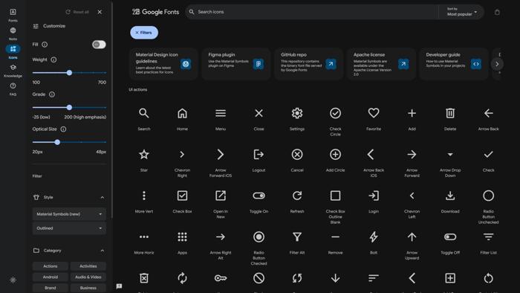
Task: Select the More Horiz icon tile
Action: (144, 242)
